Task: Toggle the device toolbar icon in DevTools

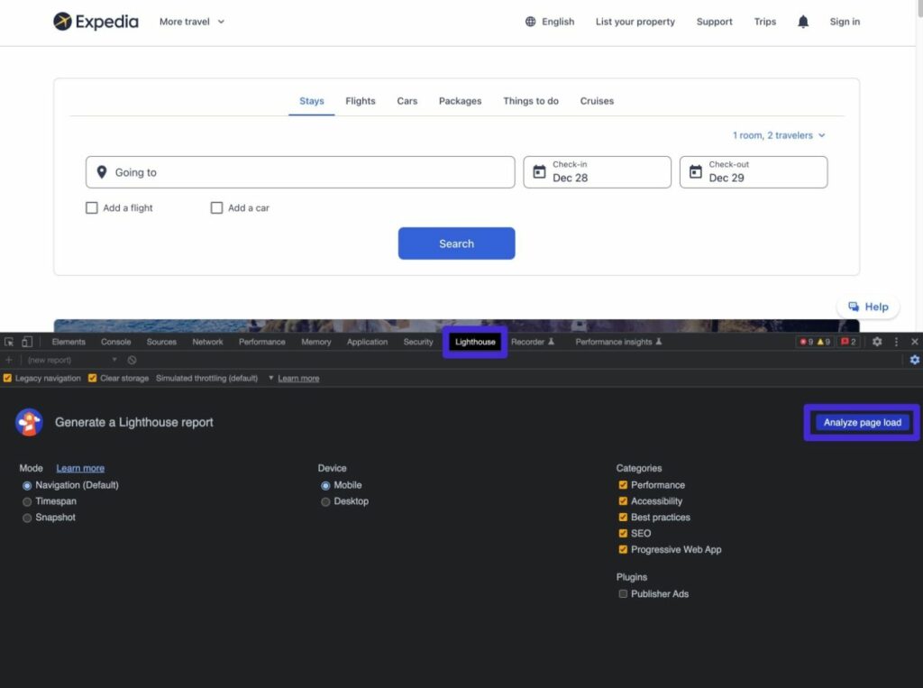Action: 25,342
